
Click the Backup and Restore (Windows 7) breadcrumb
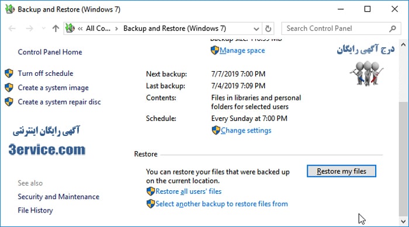click(x=175, y=29)
